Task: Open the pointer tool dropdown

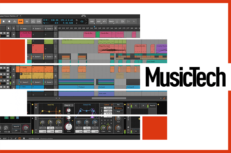Action: [9, 28]
